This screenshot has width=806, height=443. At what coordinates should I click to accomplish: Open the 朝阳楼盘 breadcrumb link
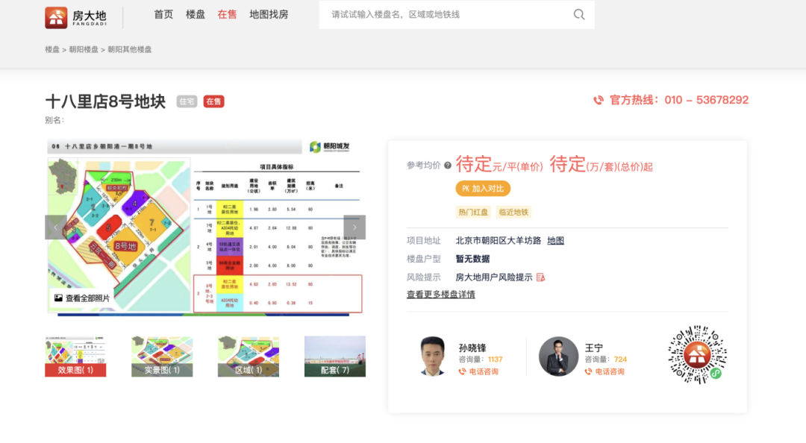tap(84, 49)
